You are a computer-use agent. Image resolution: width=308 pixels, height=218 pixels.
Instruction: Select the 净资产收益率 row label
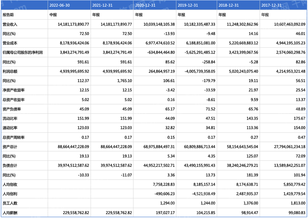(13, 90)
